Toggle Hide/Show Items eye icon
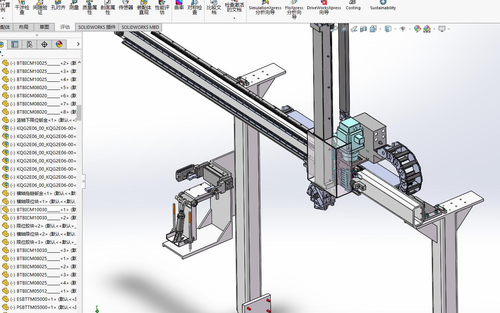This screenshot has width=500, height=313. 403,28
